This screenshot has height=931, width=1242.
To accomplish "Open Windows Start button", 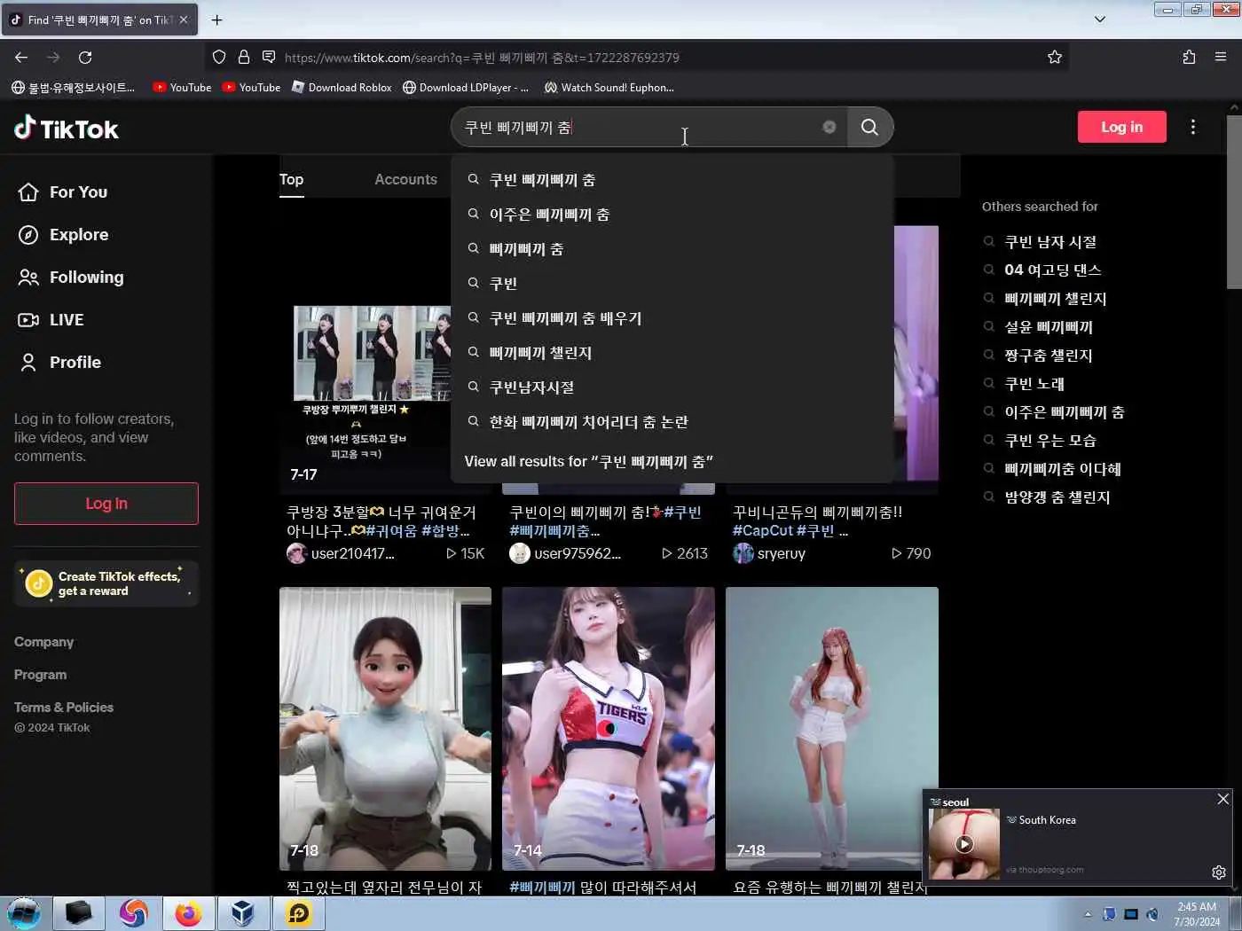I will (x=23, y=913).
